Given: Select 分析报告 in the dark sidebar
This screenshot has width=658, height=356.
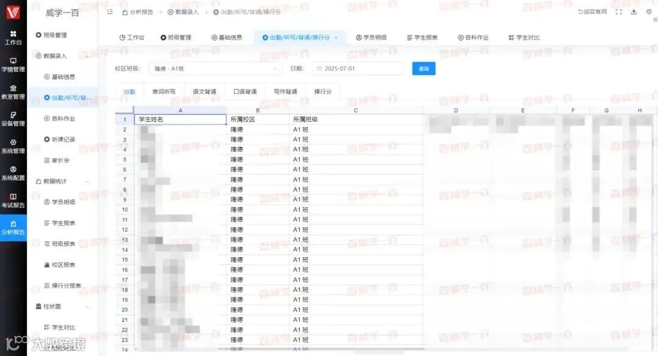Looking at the screenshot, I should 13,227.
